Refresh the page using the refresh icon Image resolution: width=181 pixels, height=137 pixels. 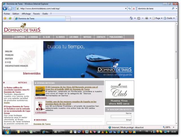point(130,8)
